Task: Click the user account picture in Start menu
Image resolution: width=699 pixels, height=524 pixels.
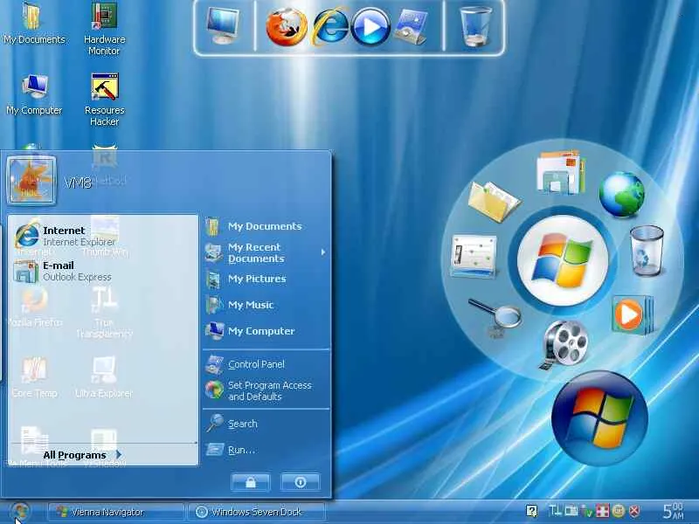Action: click(x=31, y=181)
